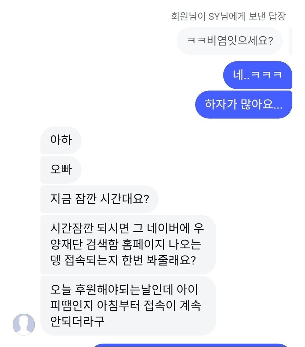Tap the text 안되더라구 in the last bubble
The height and width of the screenshot is (347, 305).
point(77,321)
